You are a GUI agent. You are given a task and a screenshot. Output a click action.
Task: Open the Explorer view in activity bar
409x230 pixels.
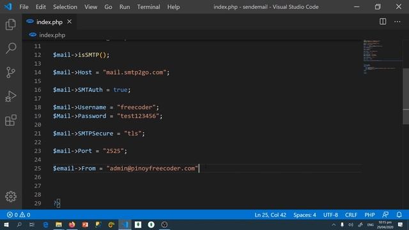[11, 24]
